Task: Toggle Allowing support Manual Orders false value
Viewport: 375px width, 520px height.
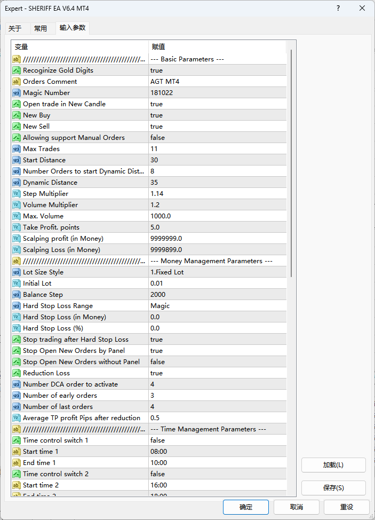Action: [x=217, y=138]
